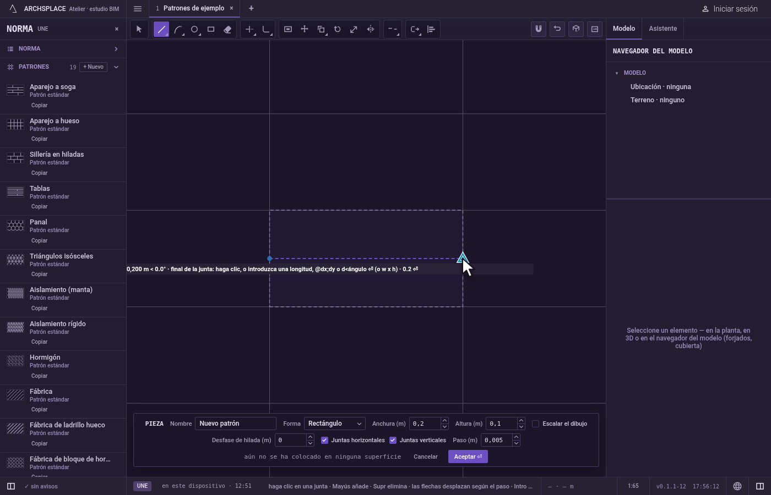
Task: Select the arrow selection tool
Action: coord(139,29)
